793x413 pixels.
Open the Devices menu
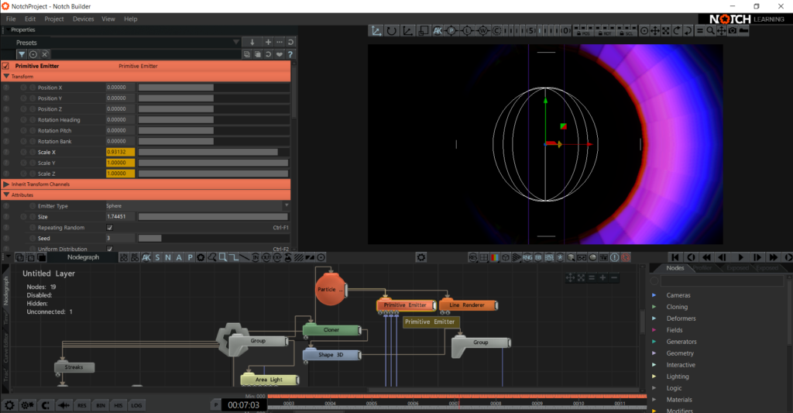coord(84,19)
